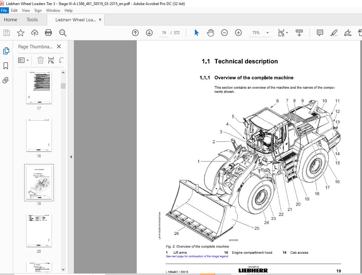Expand the fit page tool dropdown arrow
The width and height of the screenshot is (362, 275).
(287, 33)
